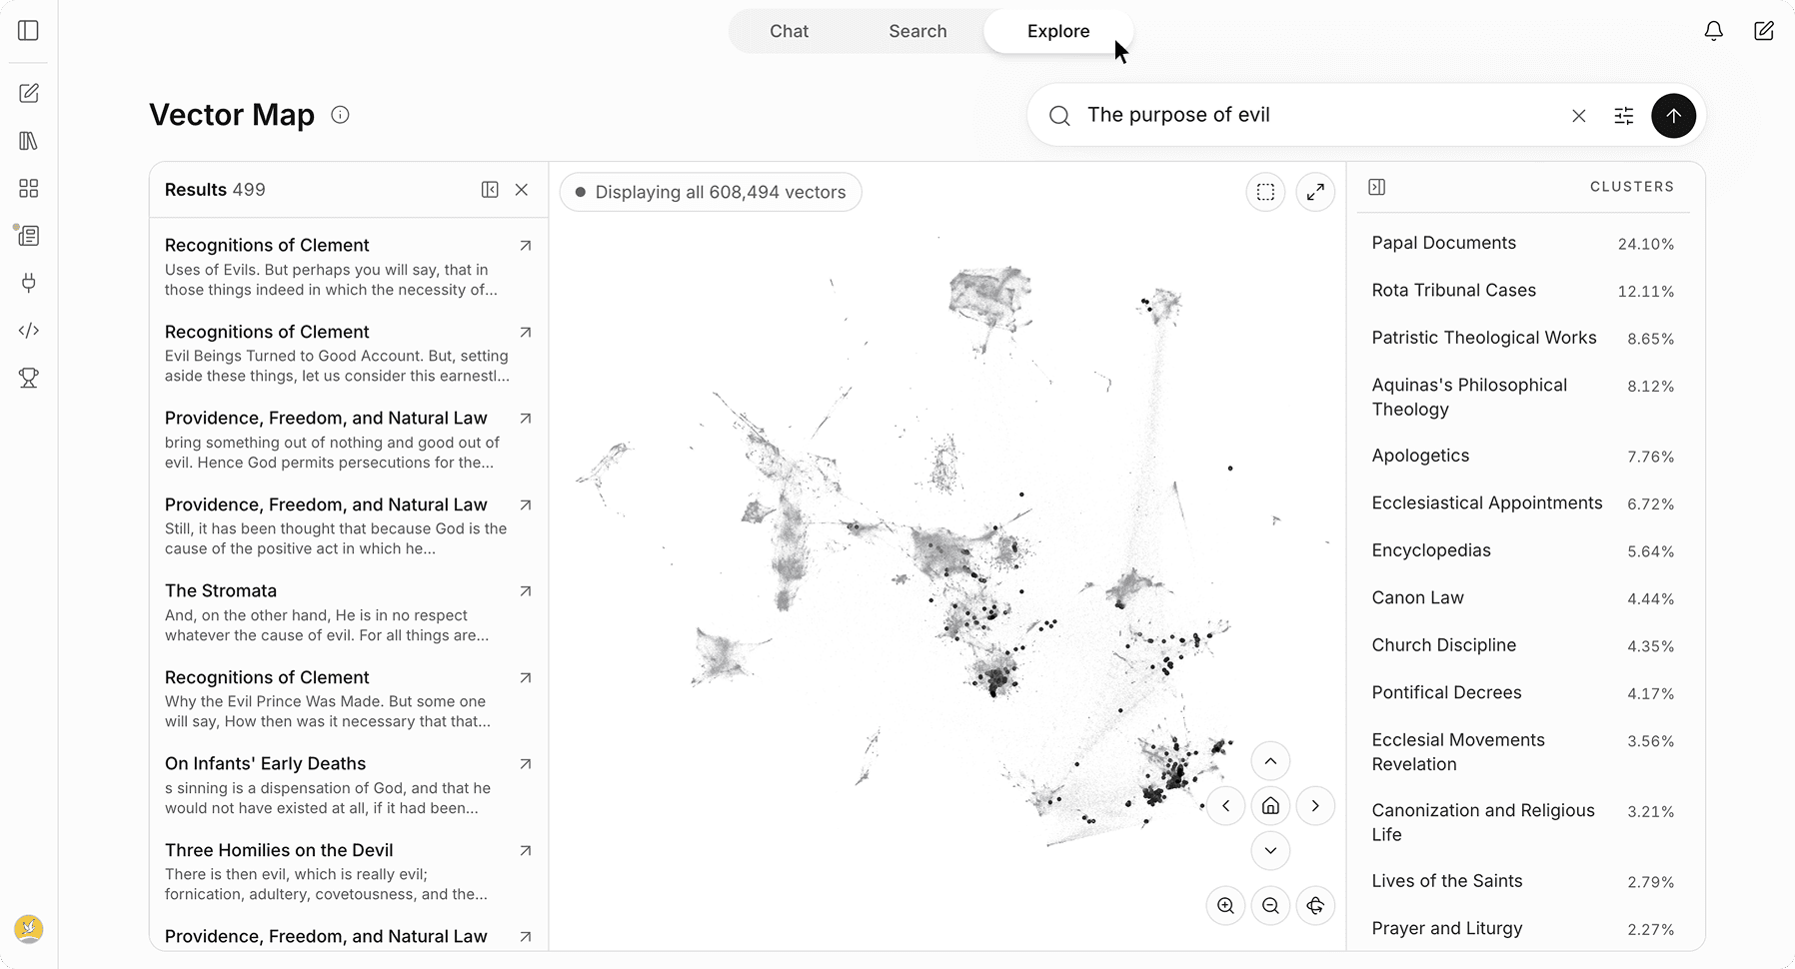Viewport: 1795px width, 969px height.
Task: Click 'Displaying all 608,494 vectors' status pill
Action: (x=711, y=192)
